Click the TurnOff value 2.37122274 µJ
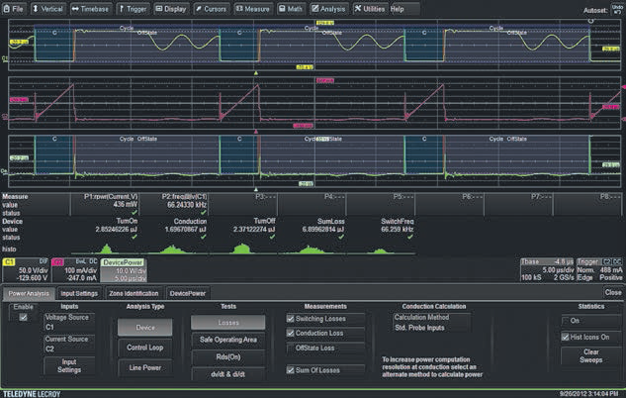626x398 pixels. pos(254,230)
